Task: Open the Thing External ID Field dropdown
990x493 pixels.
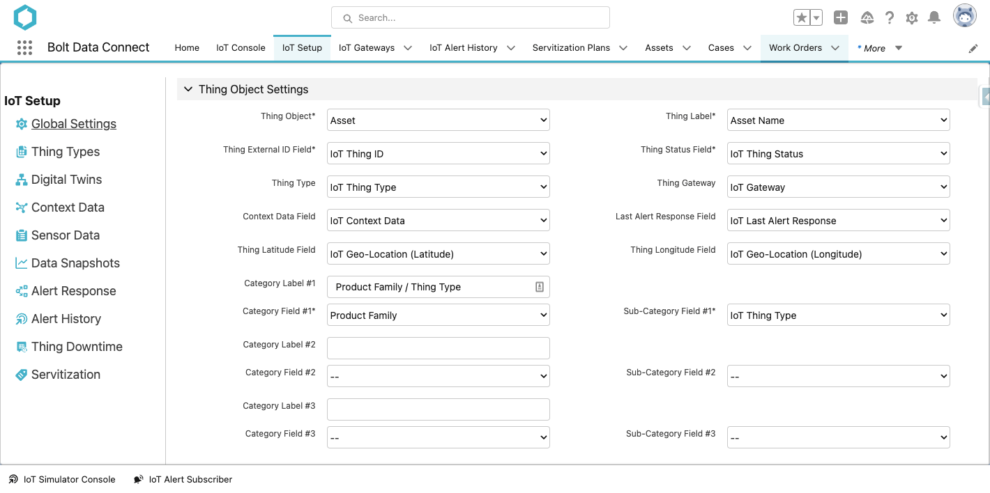Action: click(x=439, y=153)
